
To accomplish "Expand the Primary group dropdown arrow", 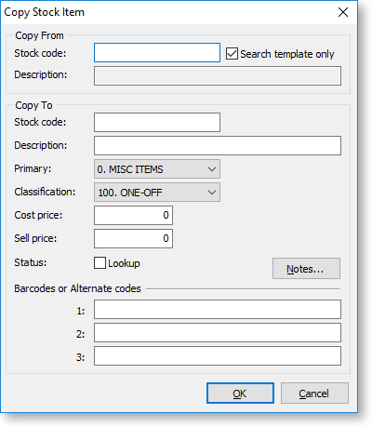I will tap(212, 169).
